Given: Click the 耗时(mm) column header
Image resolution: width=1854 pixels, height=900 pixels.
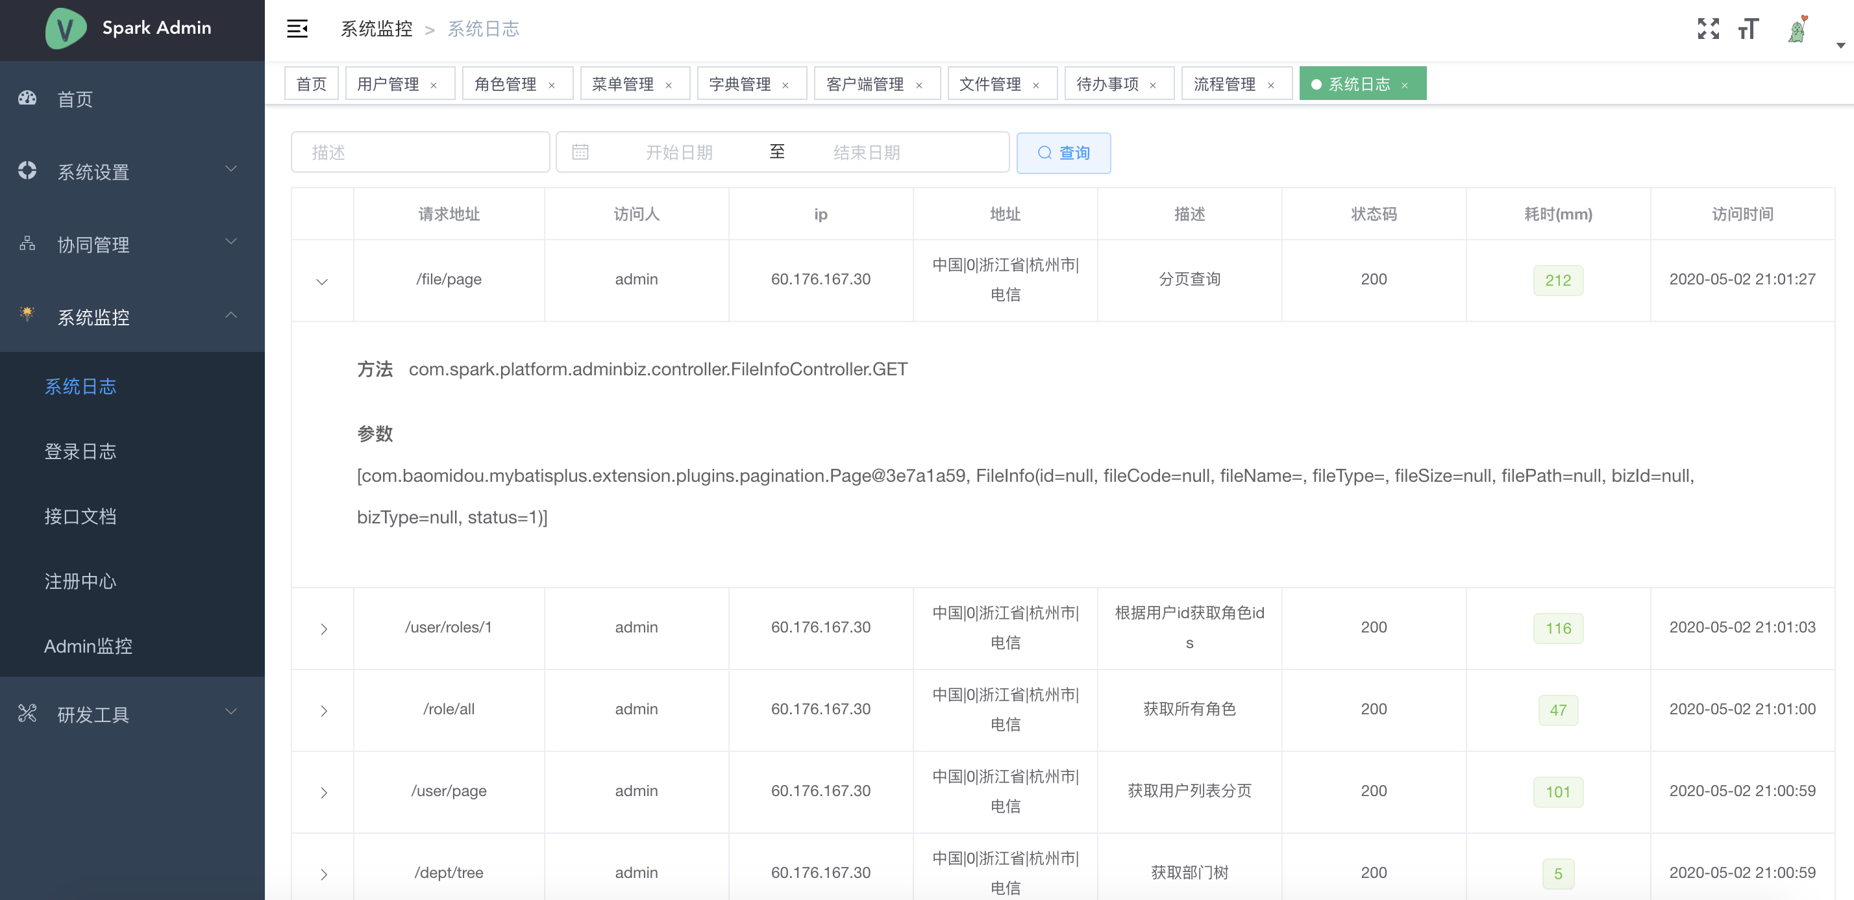Looking at the screenshot, I should [1558, 214].
